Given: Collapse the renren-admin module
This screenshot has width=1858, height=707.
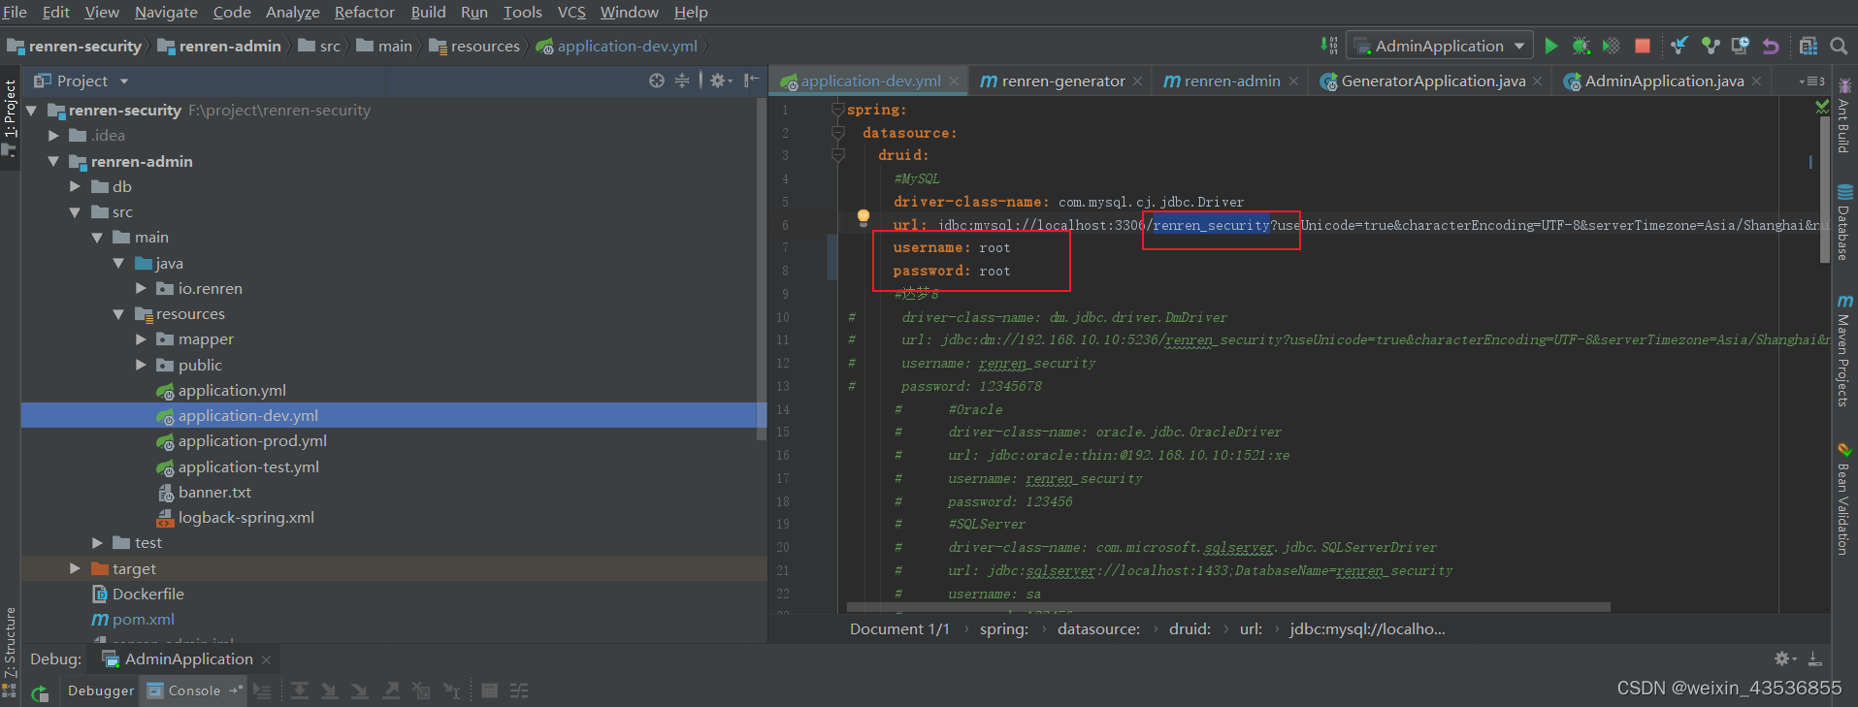Looking at the screenshot, I should (x=54, y=161).
